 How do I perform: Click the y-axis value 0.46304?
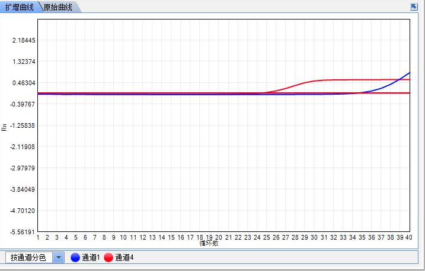(x=24, y=83)
